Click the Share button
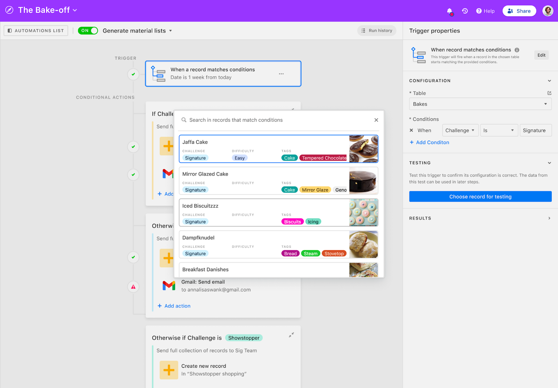 click(519, 11)
